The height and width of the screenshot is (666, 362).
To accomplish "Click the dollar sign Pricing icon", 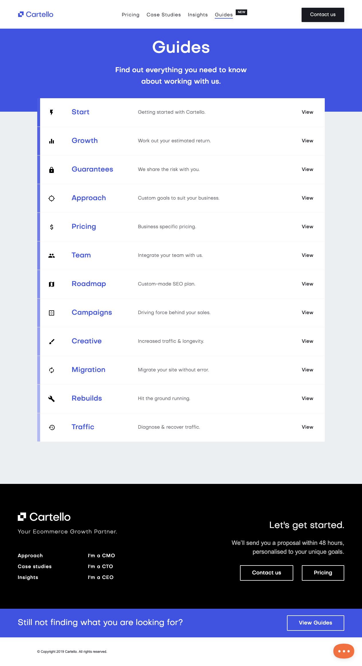I will [52, 227].
